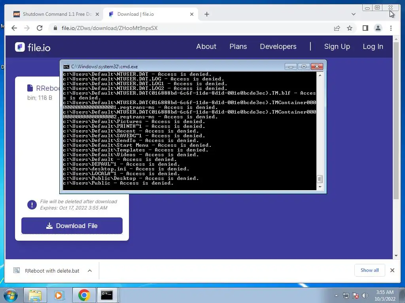Select the Download | file.io tab
The width and height of the screenshot is (405, 303).
coord(150,14)
